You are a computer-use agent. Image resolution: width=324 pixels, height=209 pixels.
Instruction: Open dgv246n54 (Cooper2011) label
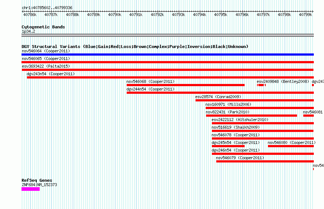pyautogui.click(x=236, y=150)
